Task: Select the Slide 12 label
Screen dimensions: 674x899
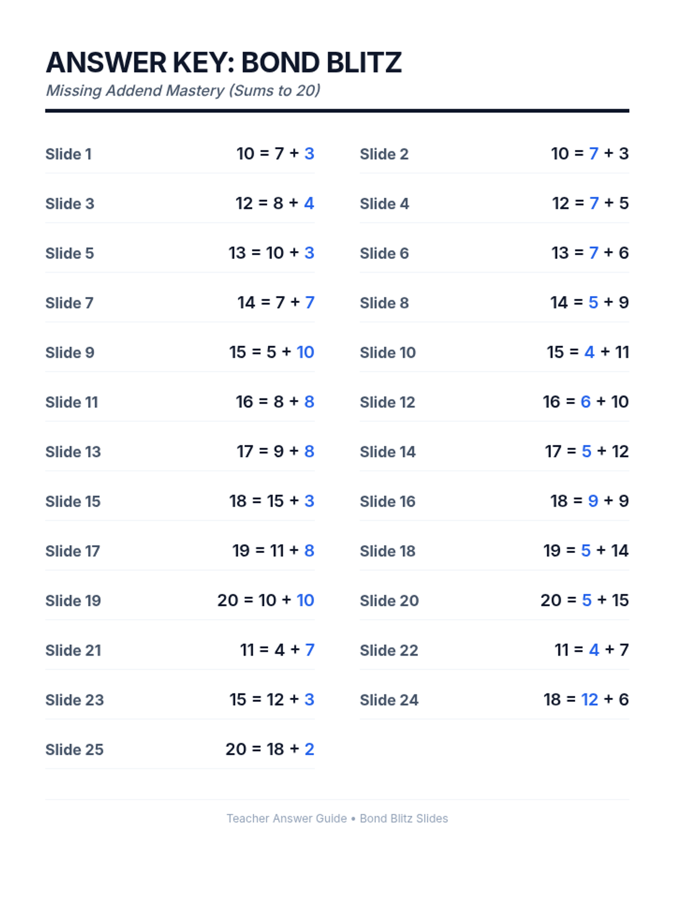Action: coord(387,402)
